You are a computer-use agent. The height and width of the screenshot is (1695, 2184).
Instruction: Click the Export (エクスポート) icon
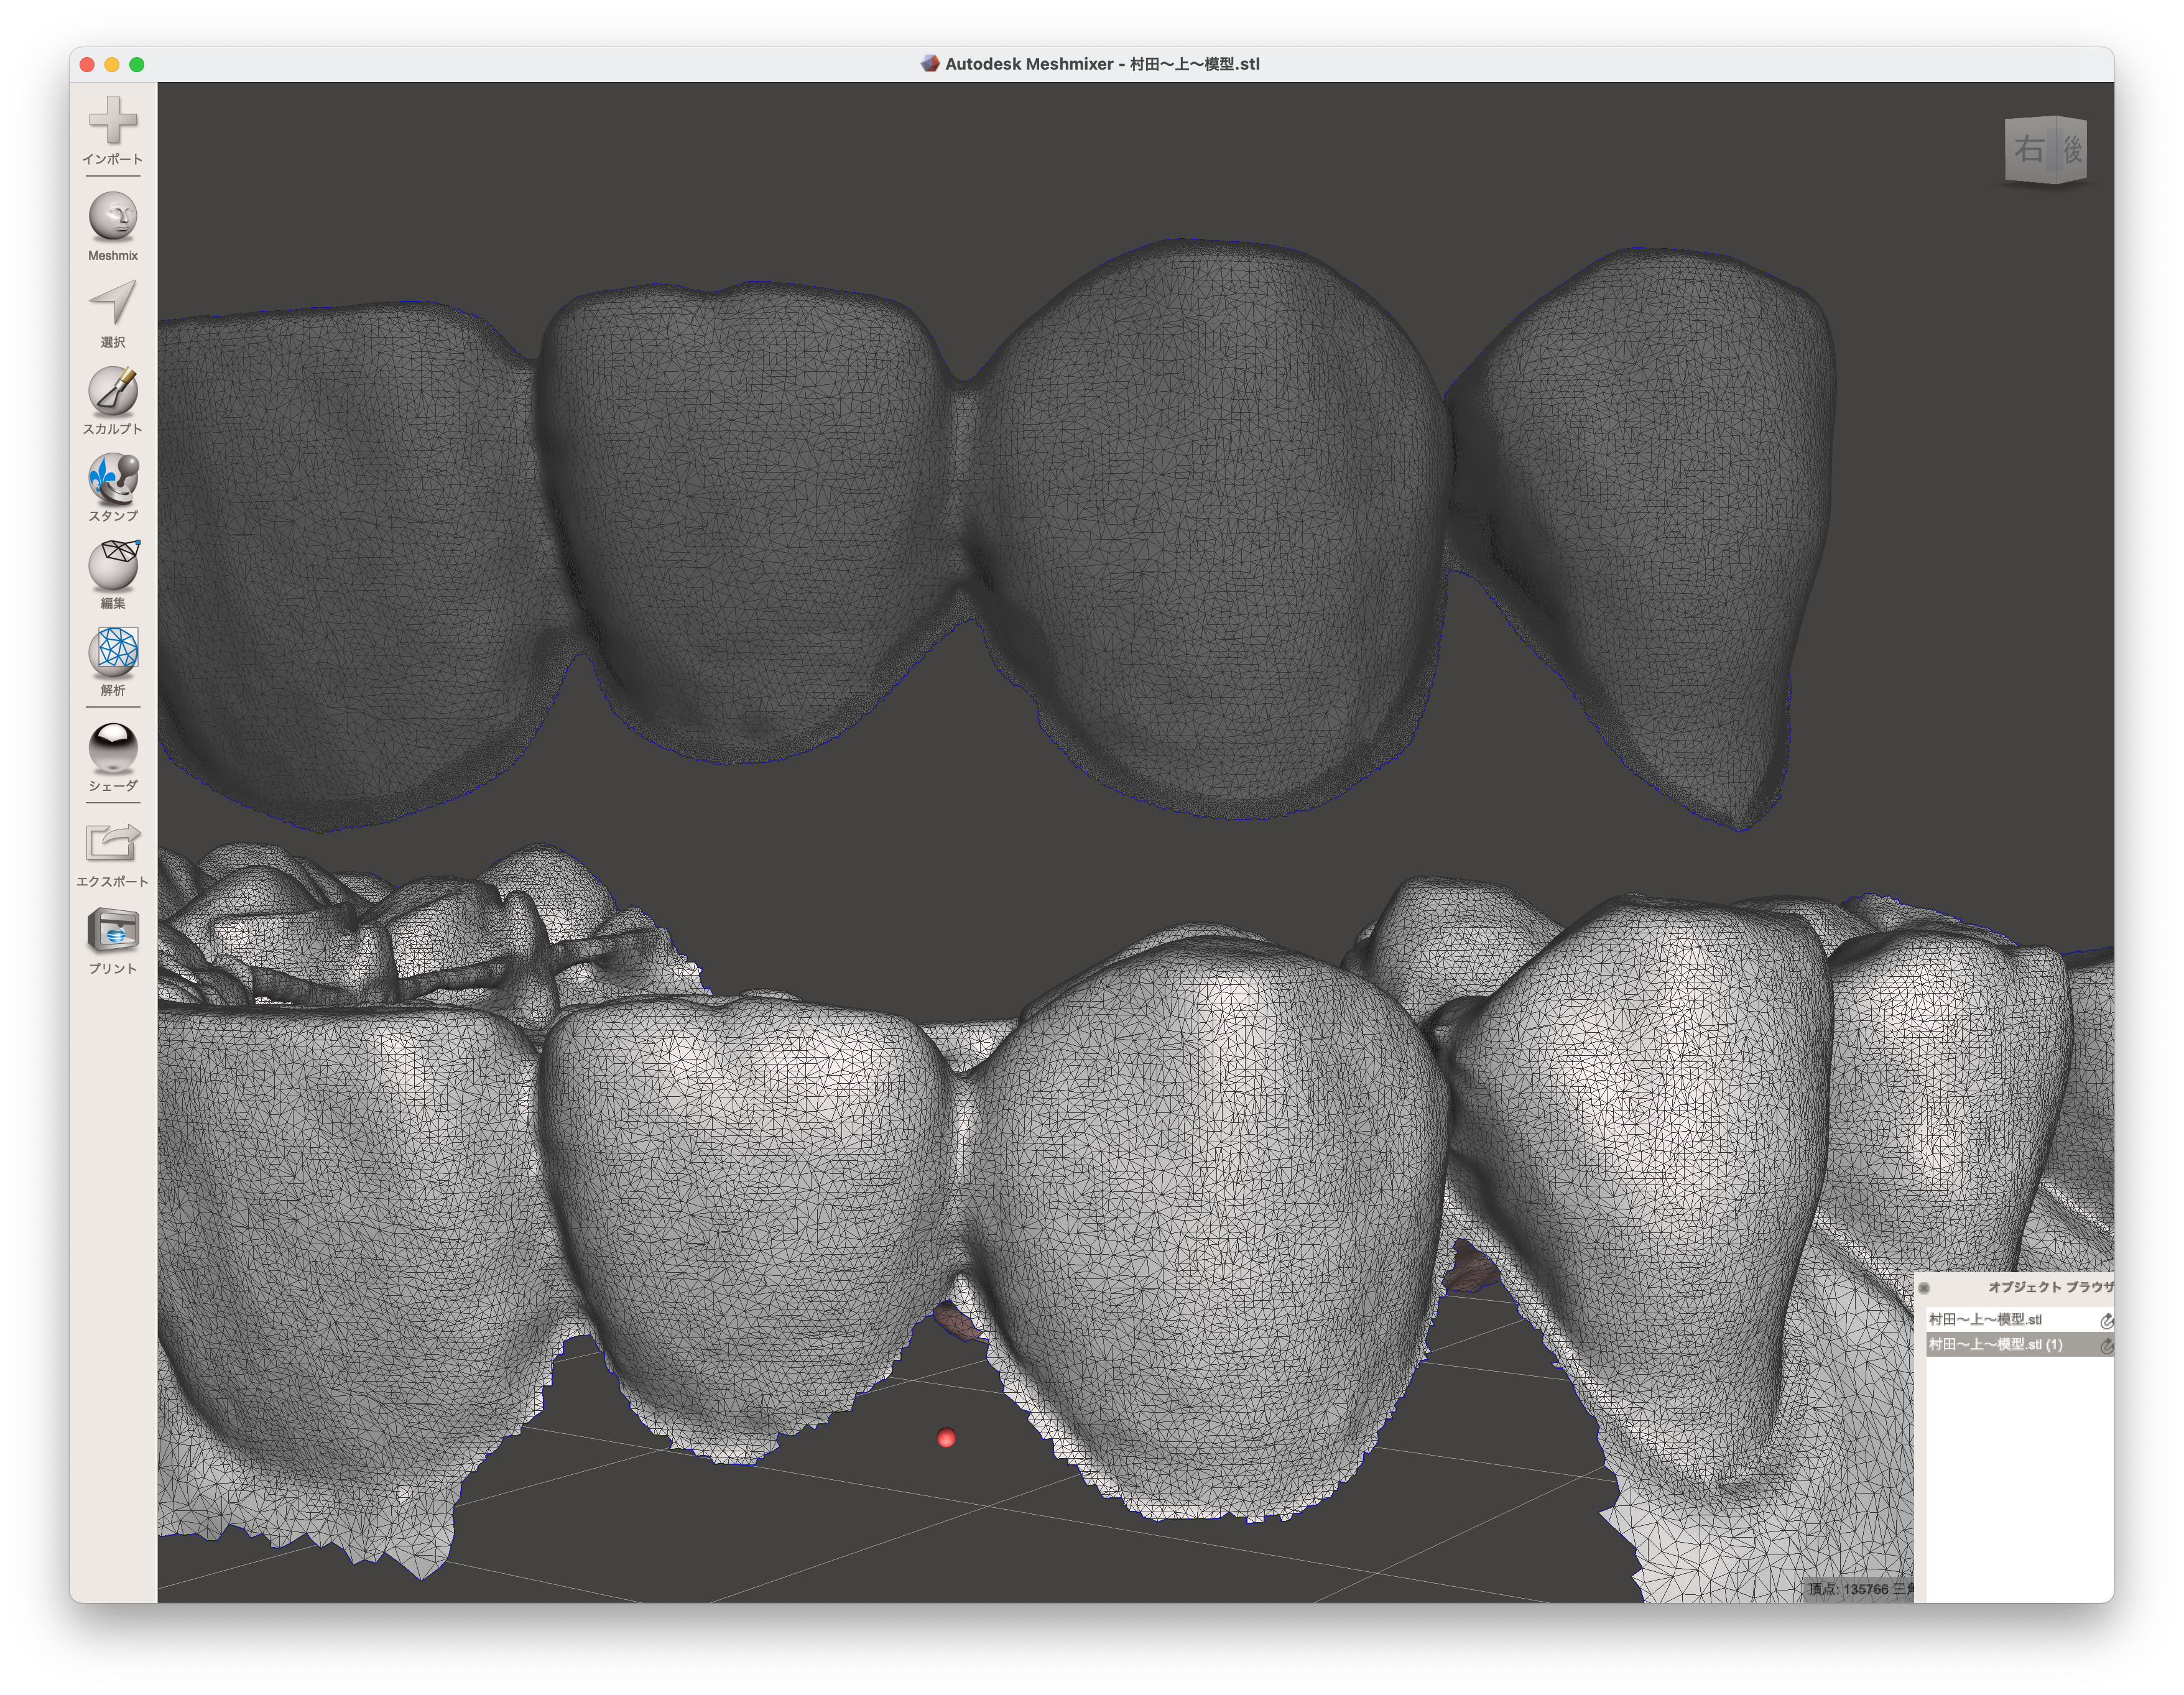point(113,843)
